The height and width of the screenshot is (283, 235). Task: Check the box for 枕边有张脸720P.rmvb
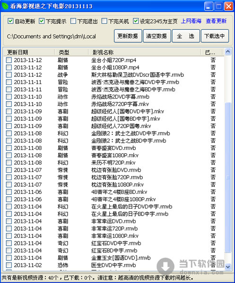[x=9, y=177]
